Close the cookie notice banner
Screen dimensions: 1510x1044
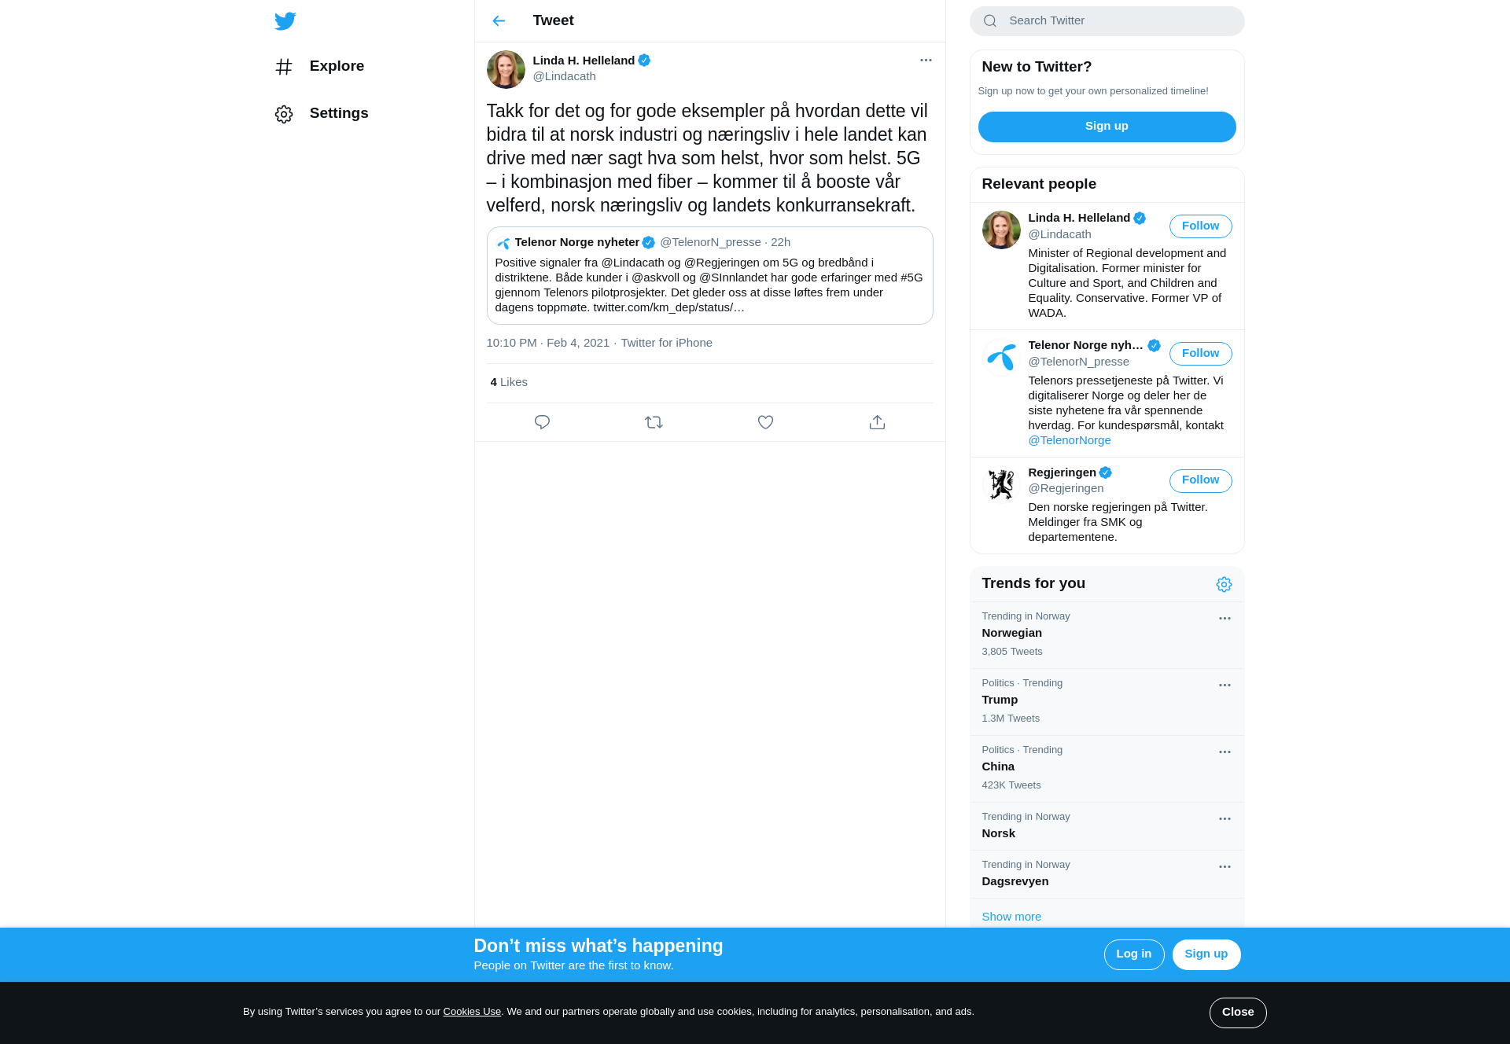(1238, 1013)
